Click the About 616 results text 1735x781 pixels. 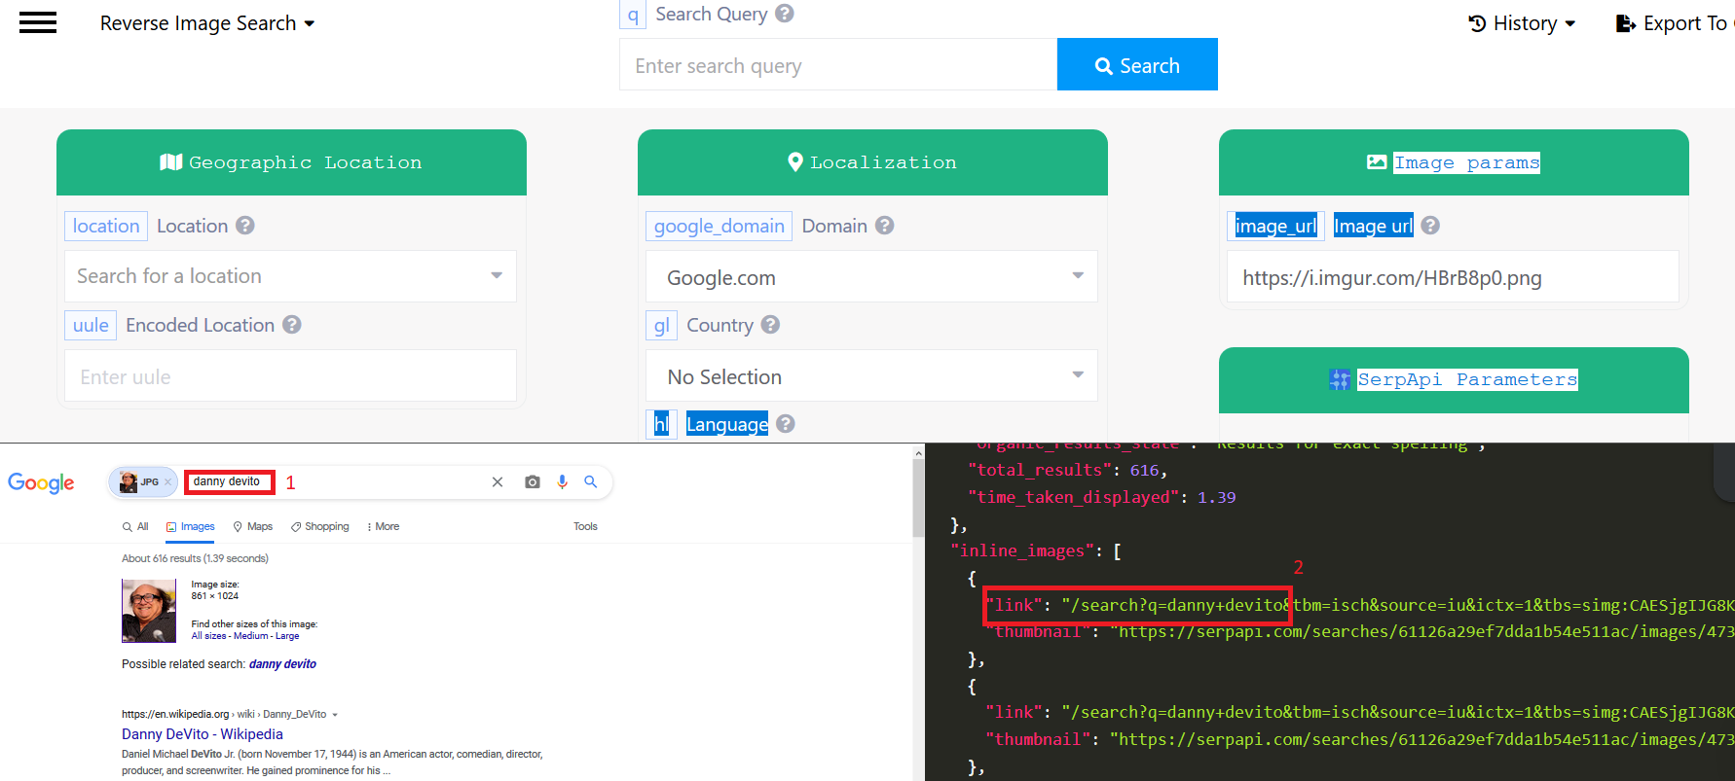pyautogui.click(x=195, y=558)
